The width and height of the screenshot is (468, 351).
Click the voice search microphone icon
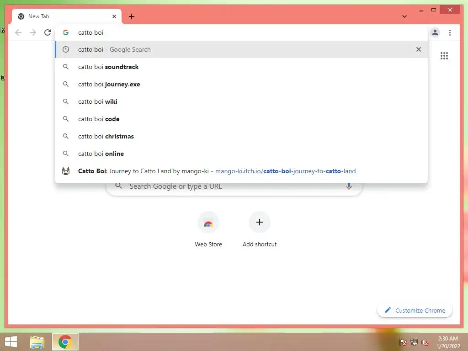(349, 186)
